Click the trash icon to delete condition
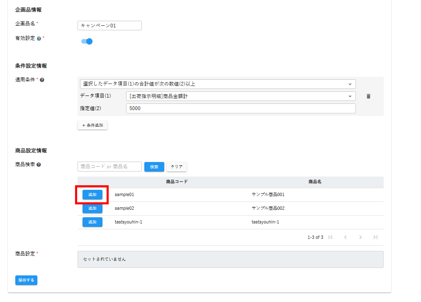Viewport: 421px width, 302px height. pos(368,96)
